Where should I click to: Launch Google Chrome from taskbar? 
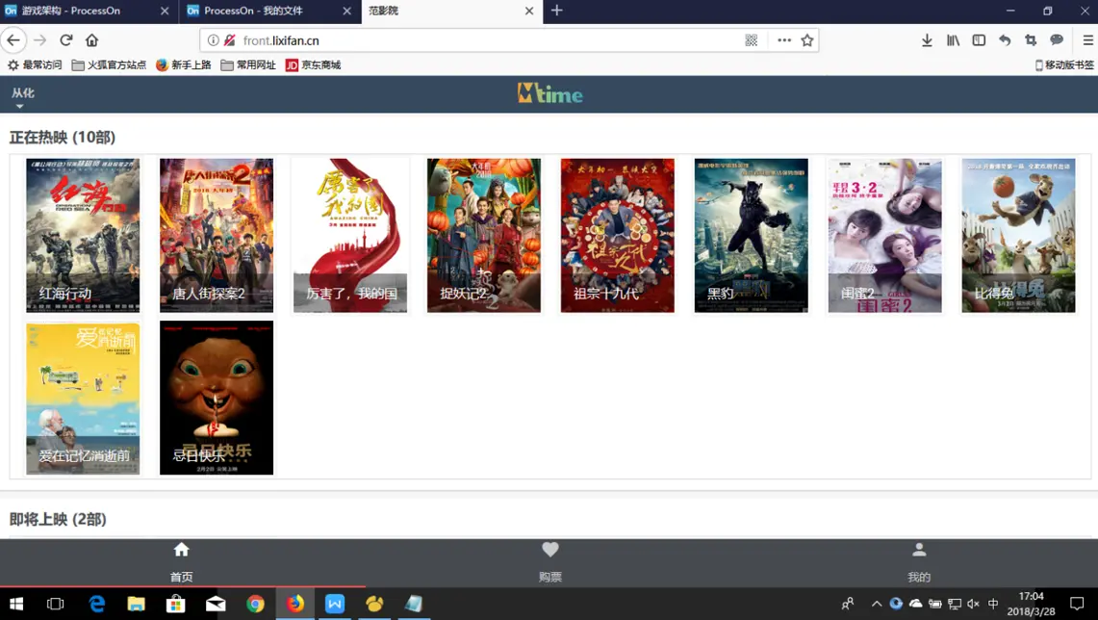pyautogui.click(x=256, y=604)
